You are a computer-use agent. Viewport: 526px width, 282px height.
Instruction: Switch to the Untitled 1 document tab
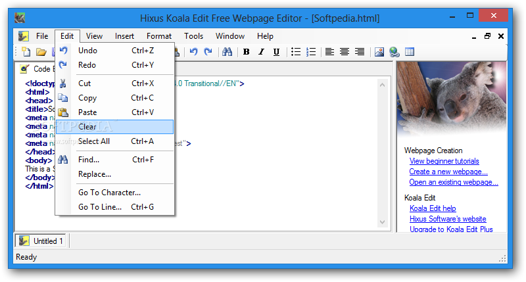pos(41,241)
